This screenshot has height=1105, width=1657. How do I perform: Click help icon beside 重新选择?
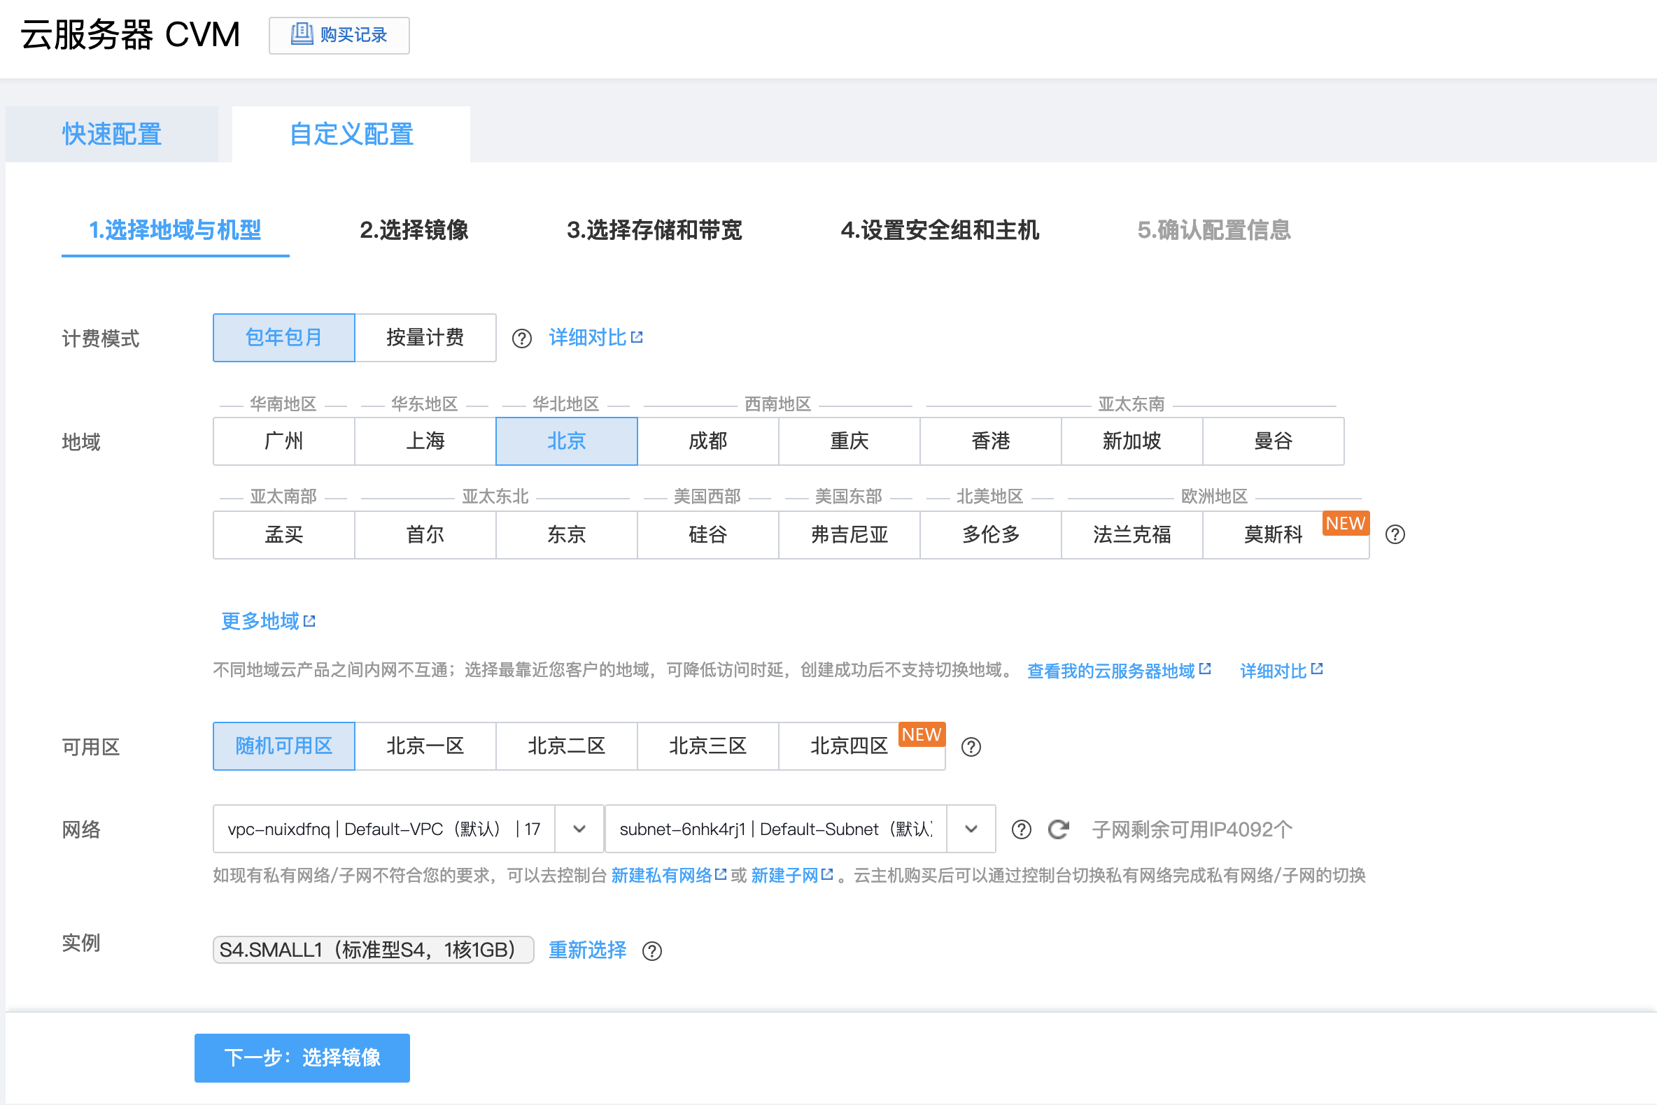coord(652,951)
